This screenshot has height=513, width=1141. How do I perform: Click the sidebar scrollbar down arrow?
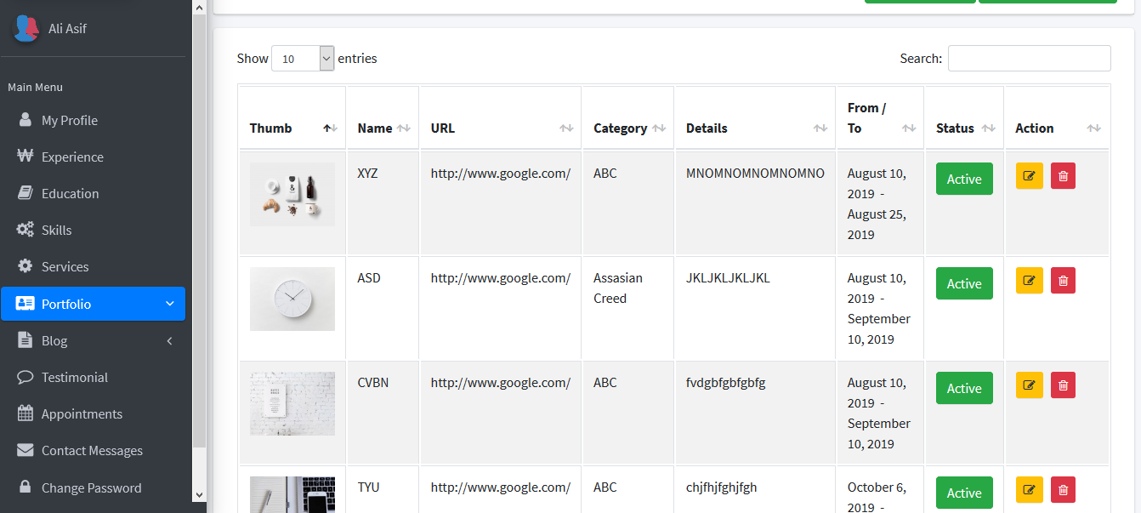coord(199,494)
